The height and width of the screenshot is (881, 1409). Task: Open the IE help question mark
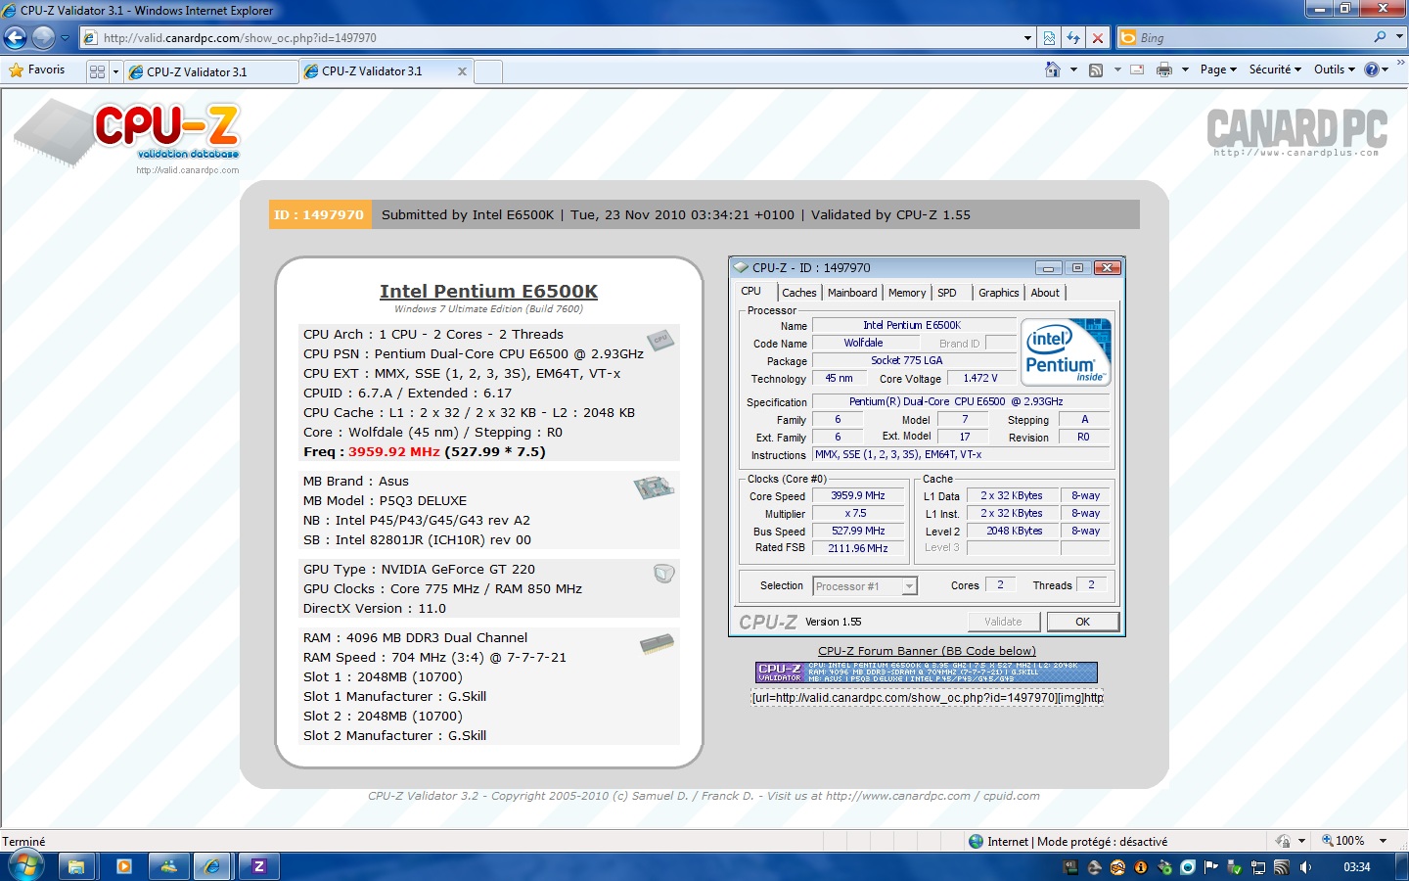(x=1372, y=70)
